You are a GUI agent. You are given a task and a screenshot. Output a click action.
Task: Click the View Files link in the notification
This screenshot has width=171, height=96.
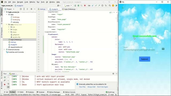pyautogui.click(x=82, y=87)
